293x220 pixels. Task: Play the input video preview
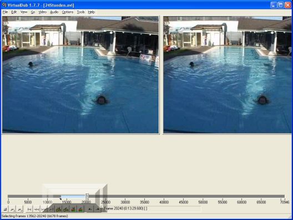pos(13,209)
